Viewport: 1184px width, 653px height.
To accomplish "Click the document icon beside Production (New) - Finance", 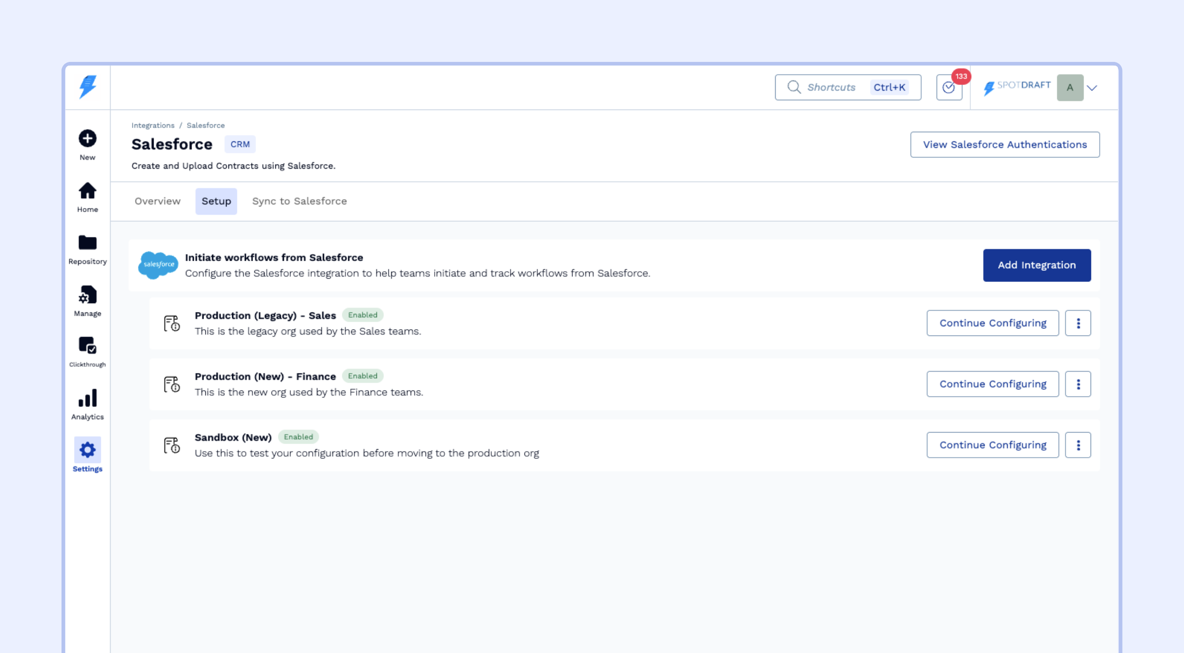I will (172, 384).
